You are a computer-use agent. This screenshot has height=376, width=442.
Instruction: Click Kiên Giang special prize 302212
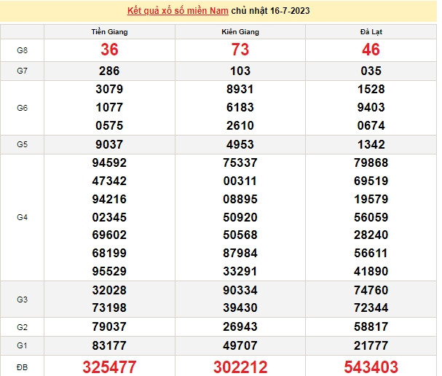point(240,366)
